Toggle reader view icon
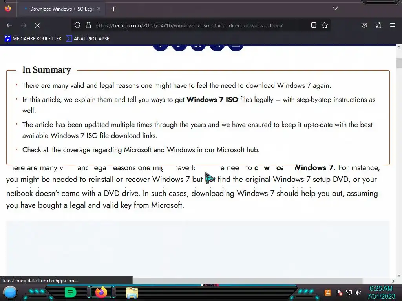The image size is (402, 301). pos(314,25)
